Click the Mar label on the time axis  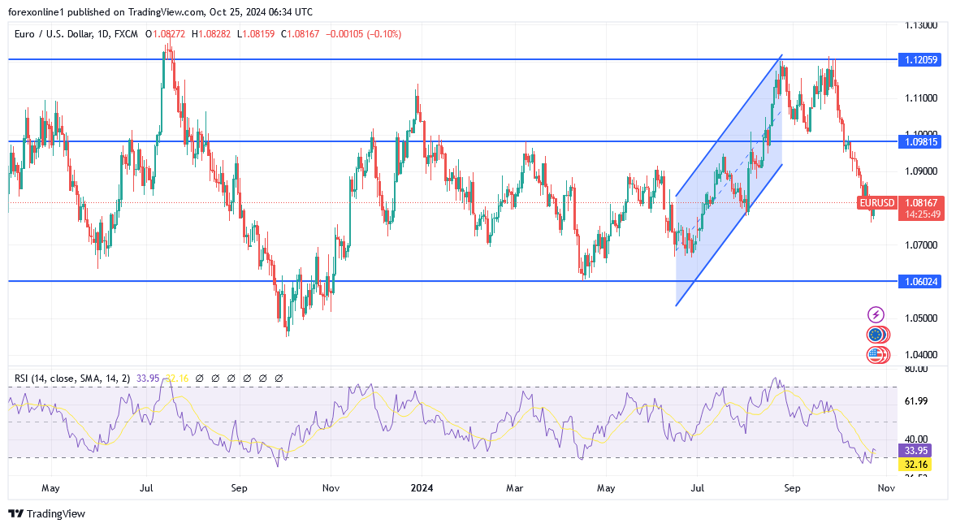pos(515,488)
